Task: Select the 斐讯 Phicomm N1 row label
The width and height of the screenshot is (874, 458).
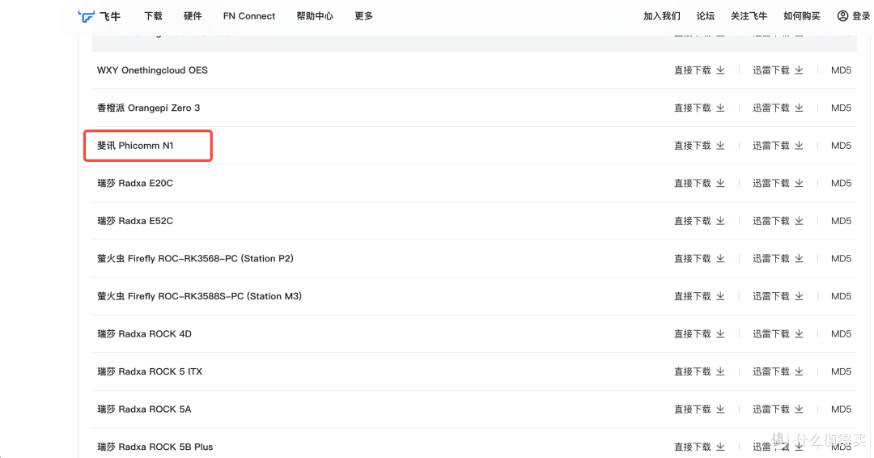Action: click(x=135, y=146)
